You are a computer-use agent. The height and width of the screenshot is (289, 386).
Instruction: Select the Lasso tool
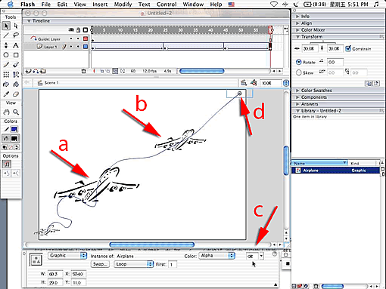pyautogui.click(x=16, y=35)
